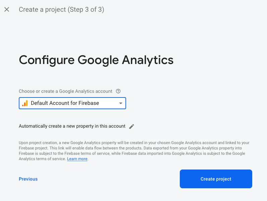Click "Google Analytics" in the main heading
This screenshot has height=201, width=267.
(125, 60)
